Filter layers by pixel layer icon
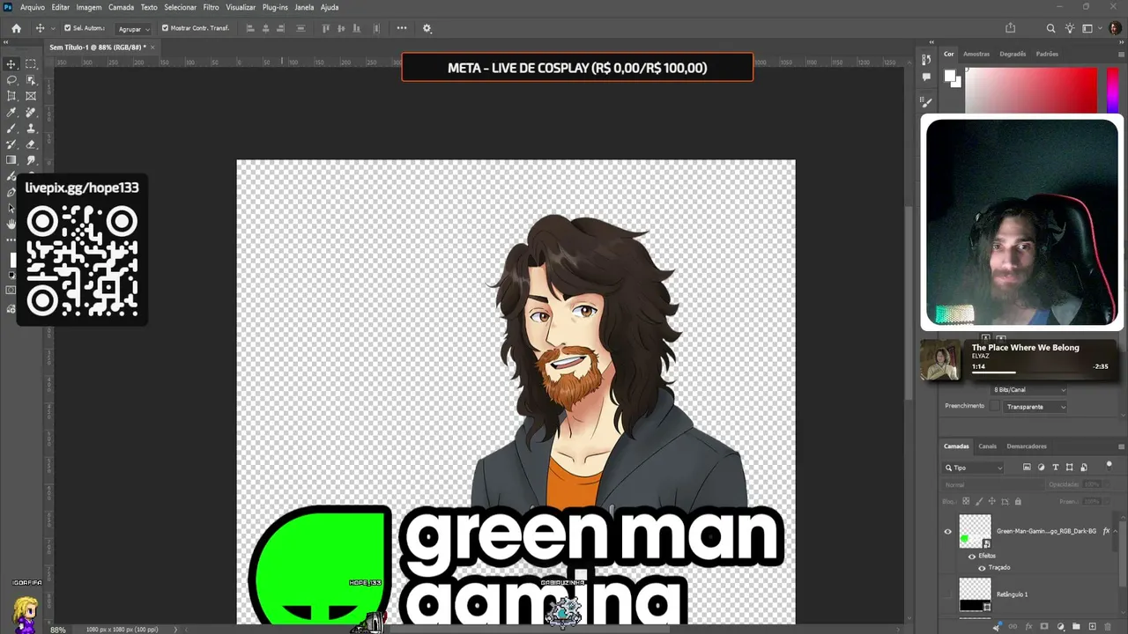 [1027, 468]
